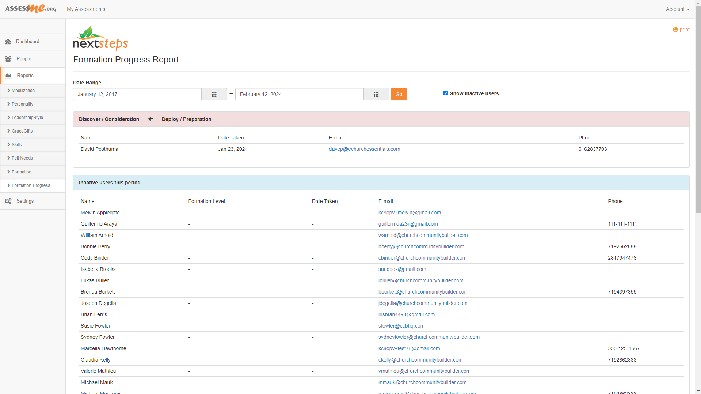Toggle Show inactive users checkbox

pos(446,93)
